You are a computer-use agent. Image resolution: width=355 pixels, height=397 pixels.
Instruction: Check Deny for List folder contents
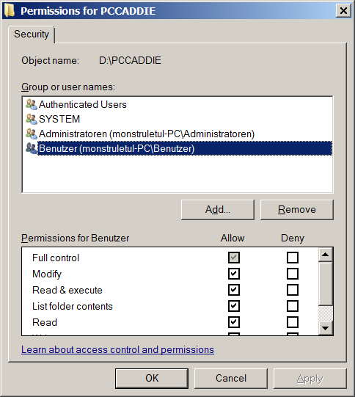(x=293, y=306)
